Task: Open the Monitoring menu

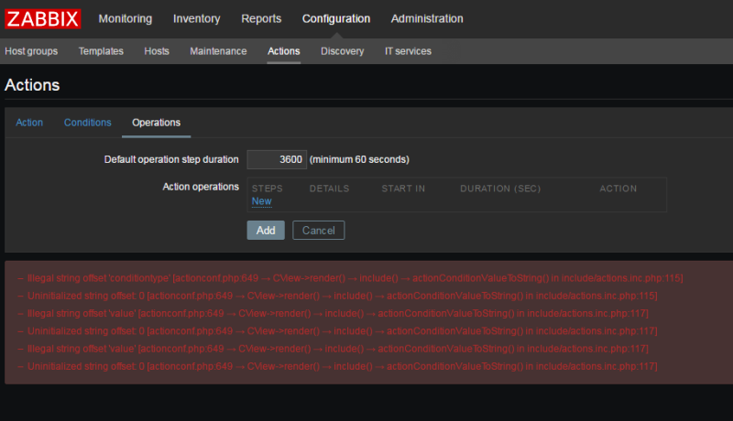Action: pyautogui.click(x=126, y=18)
